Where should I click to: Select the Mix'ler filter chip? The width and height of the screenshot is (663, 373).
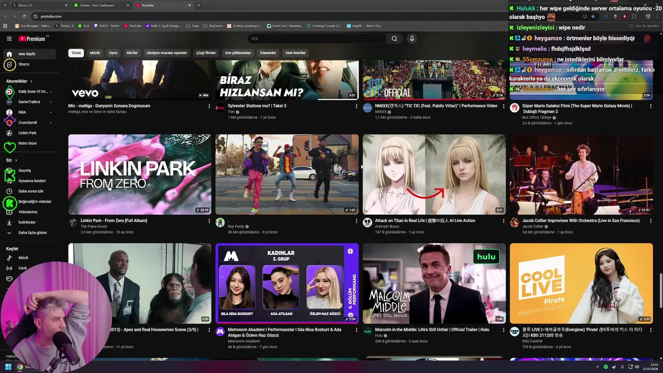click(x=132, y=53)
